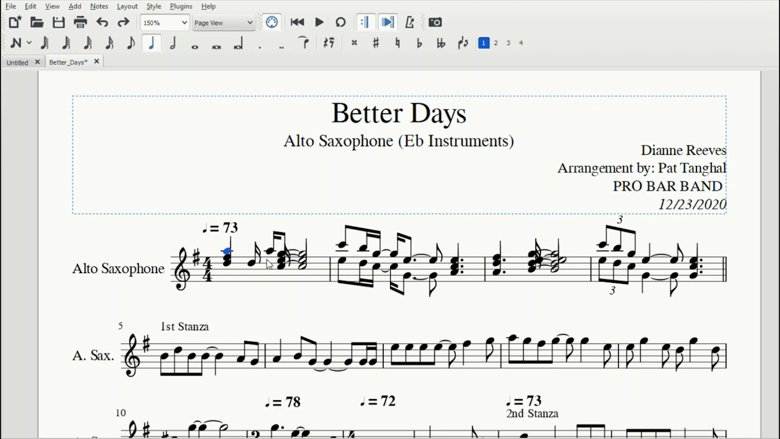Screen dimensions: 780x439
Task: Close the Better_Days* tab
Action: [96, 62]
